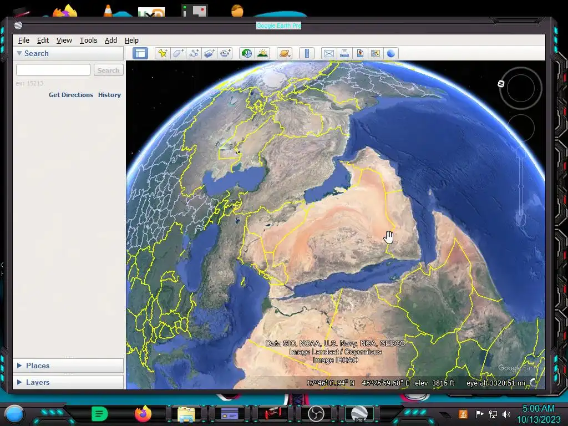The width and height of the screenshot is (568, 426).
Task: Expand the Places panel
Action: coord(19,366)
